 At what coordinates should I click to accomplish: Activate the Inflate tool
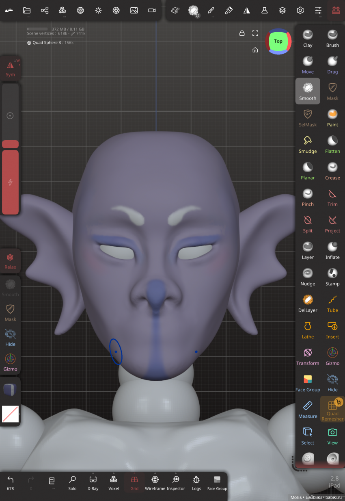332,250
